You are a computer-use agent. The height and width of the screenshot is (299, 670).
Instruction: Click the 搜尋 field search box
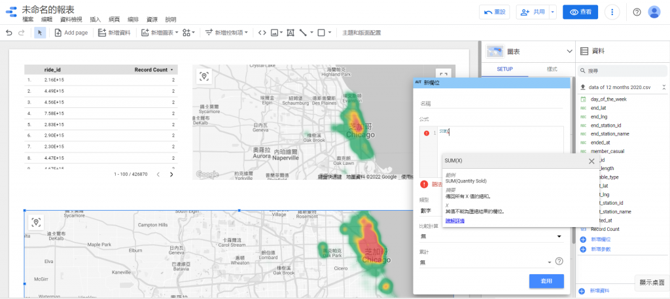623,71
